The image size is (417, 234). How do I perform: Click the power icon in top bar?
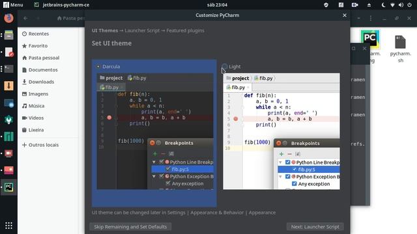[x=410, y=5]
